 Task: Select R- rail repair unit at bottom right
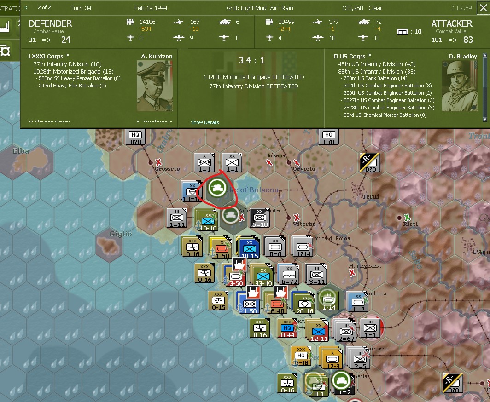pos(453,384)
